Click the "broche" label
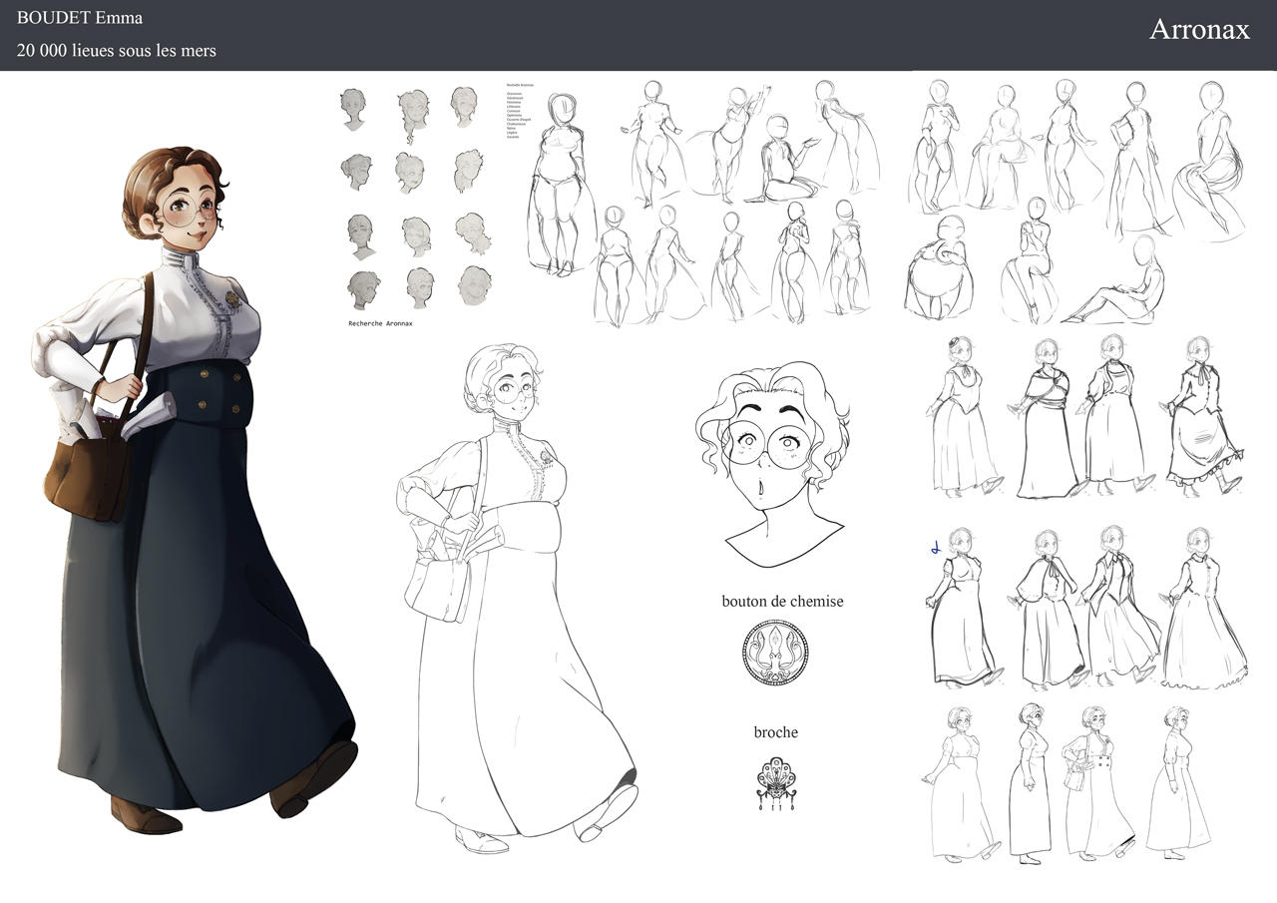This screenshot has height=903, width=1277. point(775,732)
